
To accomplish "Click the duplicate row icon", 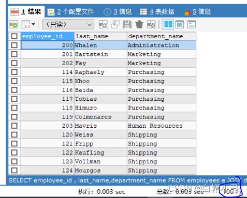I will click(115, 24).
